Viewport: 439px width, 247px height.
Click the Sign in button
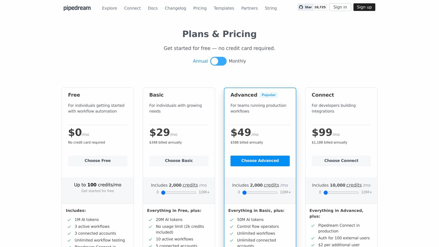340,7
